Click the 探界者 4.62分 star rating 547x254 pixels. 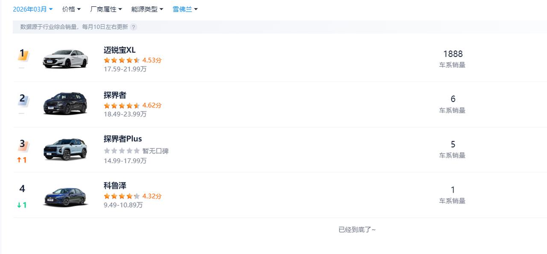click(x=122, y=105)
